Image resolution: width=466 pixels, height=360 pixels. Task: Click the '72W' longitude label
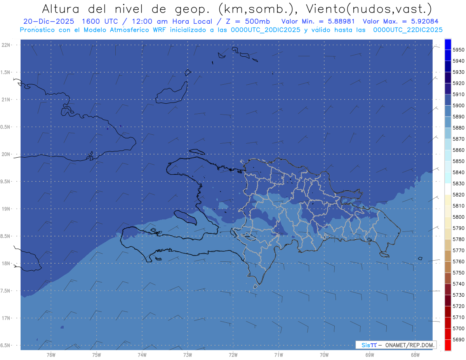point(233,355)
